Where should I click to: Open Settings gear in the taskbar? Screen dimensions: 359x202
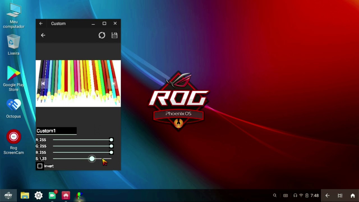click(x=38, y=196)
